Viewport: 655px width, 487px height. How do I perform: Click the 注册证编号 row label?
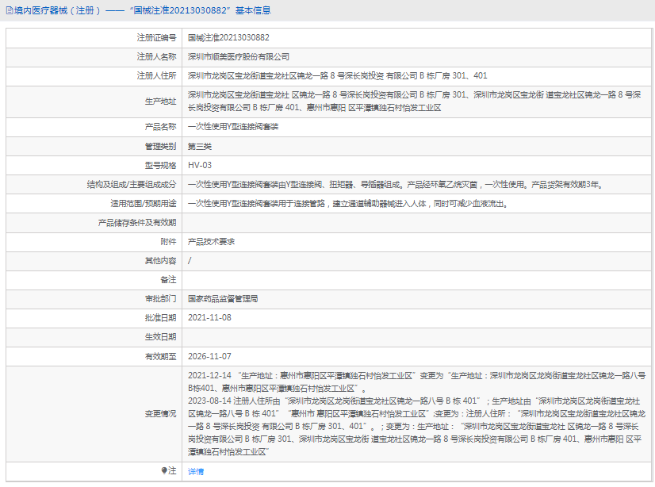[x=156, y=37]
